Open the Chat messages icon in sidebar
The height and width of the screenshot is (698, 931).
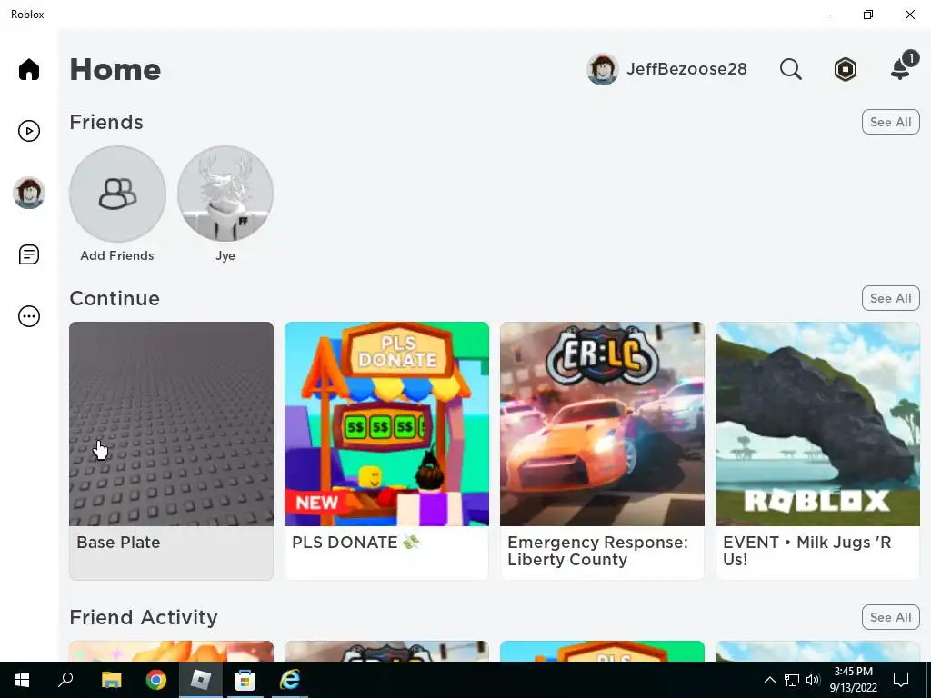[28, 254]
